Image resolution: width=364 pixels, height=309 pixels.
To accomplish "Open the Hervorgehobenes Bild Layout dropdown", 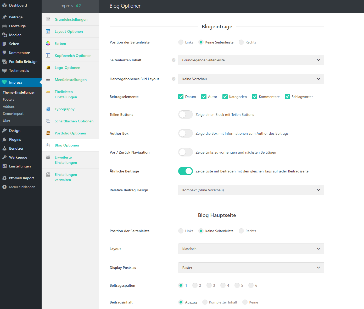I will pos(251,79).
